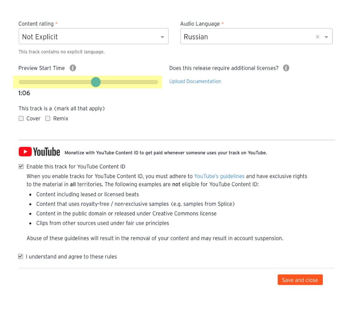Click the 1:06 preview time label

click(x=24, y=93)
